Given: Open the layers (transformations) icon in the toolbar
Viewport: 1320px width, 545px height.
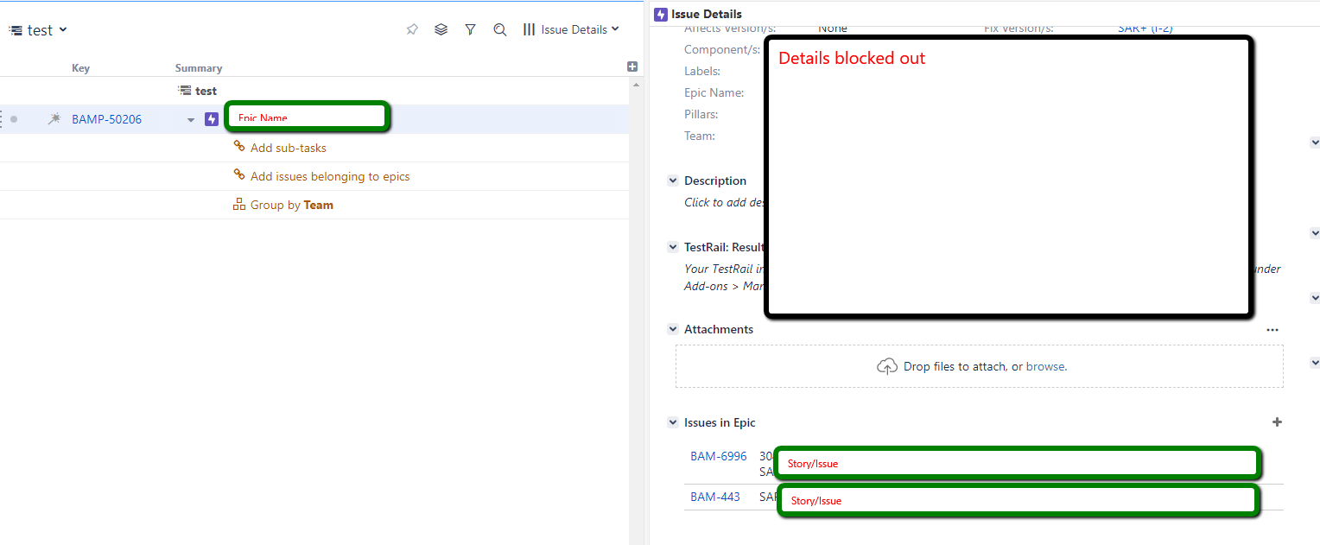Looking at the screenshot, I should tap(441, 29).
